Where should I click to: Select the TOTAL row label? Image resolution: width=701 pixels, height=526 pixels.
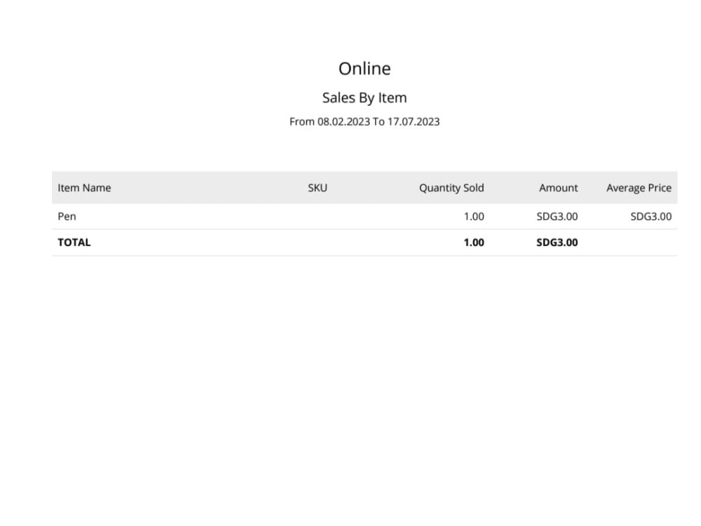(74, 243)
